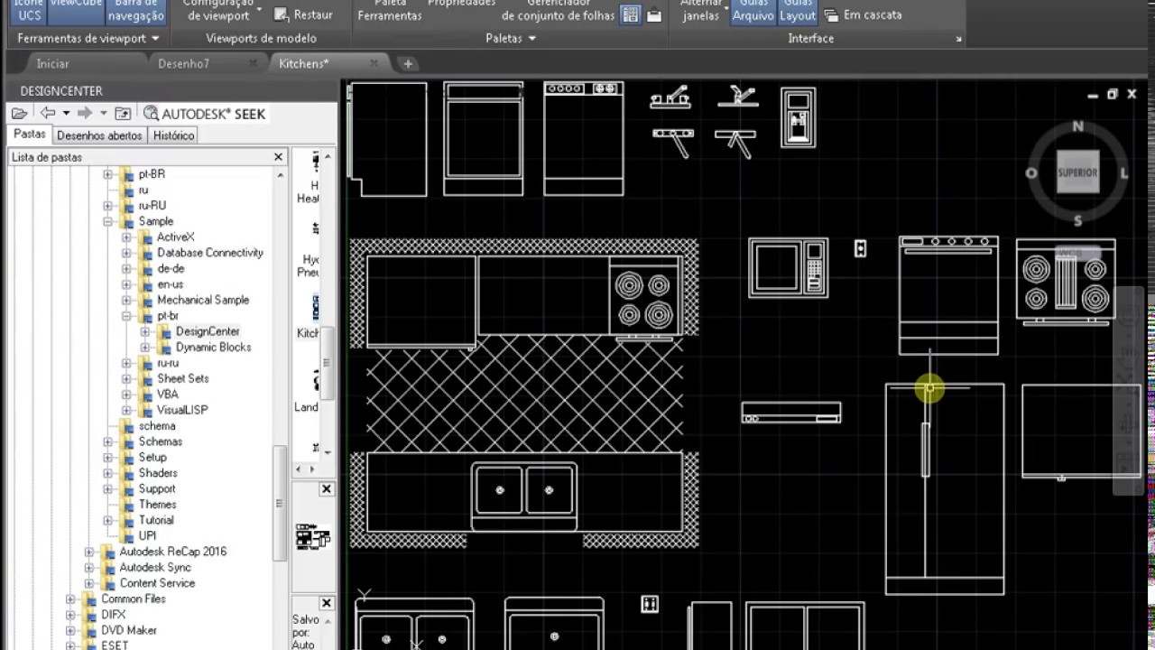
Task: Click the Interface panel dialog launcher arrow
Action: point(958,39)
